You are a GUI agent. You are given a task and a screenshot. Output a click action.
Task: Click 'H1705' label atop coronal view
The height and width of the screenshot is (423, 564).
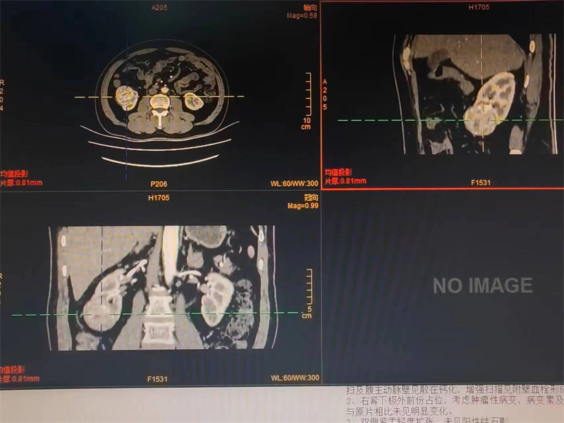click(x=159, y=198)
